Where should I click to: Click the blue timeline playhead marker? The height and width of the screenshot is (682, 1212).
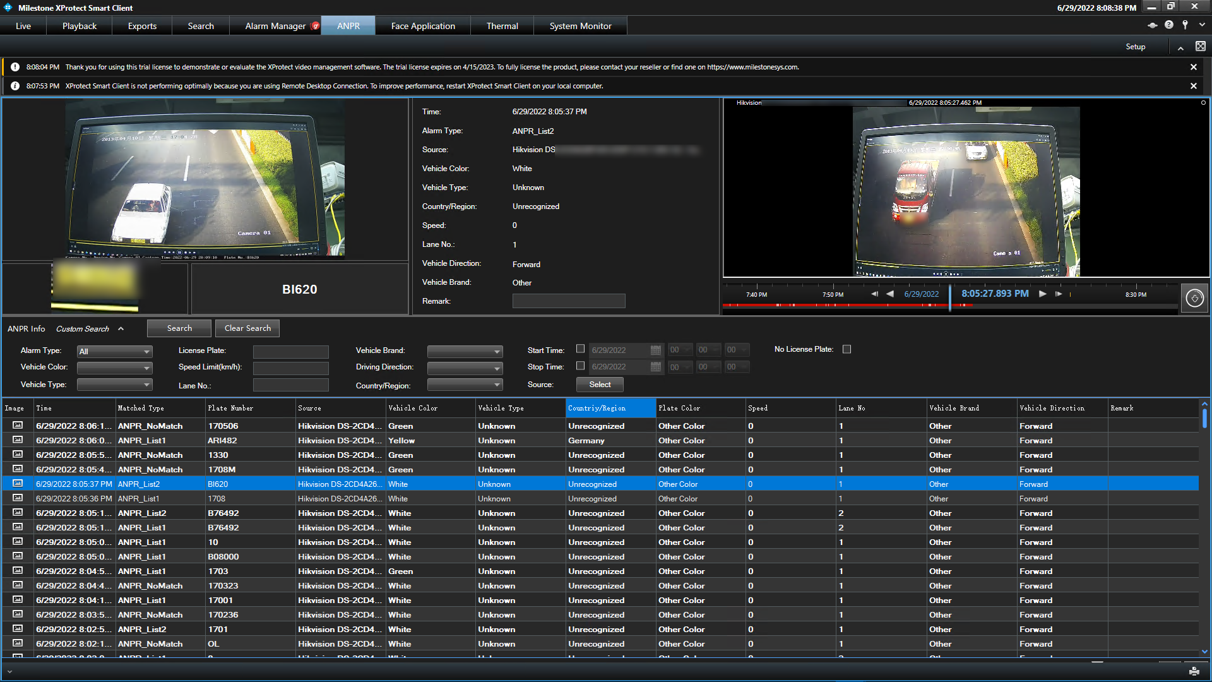(949, 298)
